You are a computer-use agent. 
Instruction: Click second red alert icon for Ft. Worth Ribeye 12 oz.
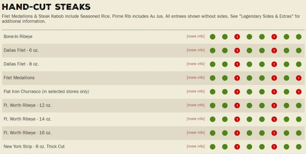274,105
